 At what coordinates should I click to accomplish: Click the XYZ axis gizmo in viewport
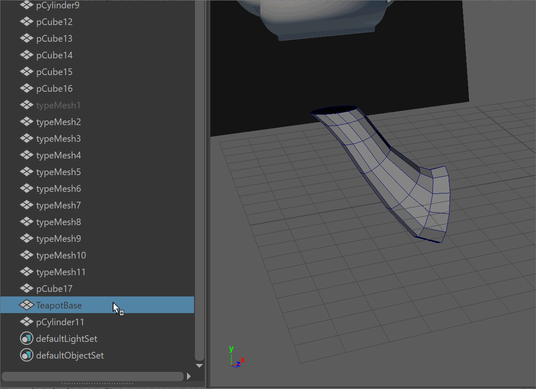pyautogui.click(x=236, y=359)
